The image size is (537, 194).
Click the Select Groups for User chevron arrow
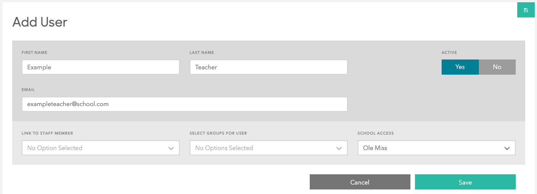[x=339, y=149]
